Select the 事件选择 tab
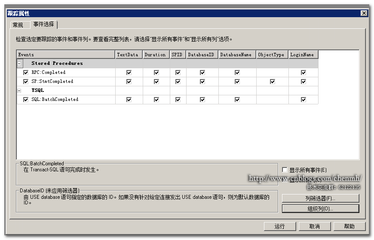This screenshot has height=240, width=374. coord(44,24)
